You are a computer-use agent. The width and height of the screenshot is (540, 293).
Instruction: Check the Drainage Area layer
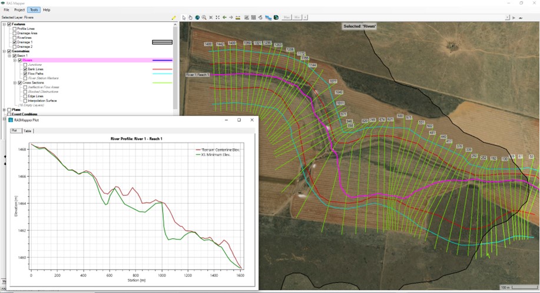tap(15, 34)
